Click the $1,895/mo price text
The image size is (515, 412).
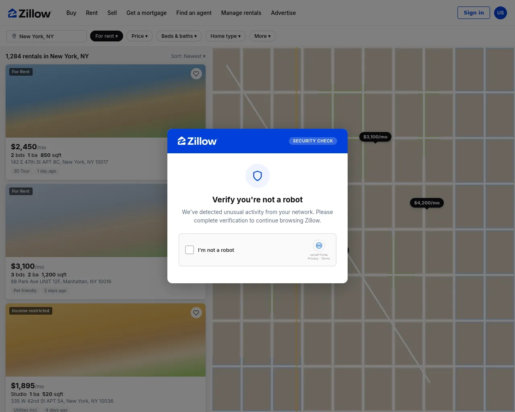tap(27, 386)
